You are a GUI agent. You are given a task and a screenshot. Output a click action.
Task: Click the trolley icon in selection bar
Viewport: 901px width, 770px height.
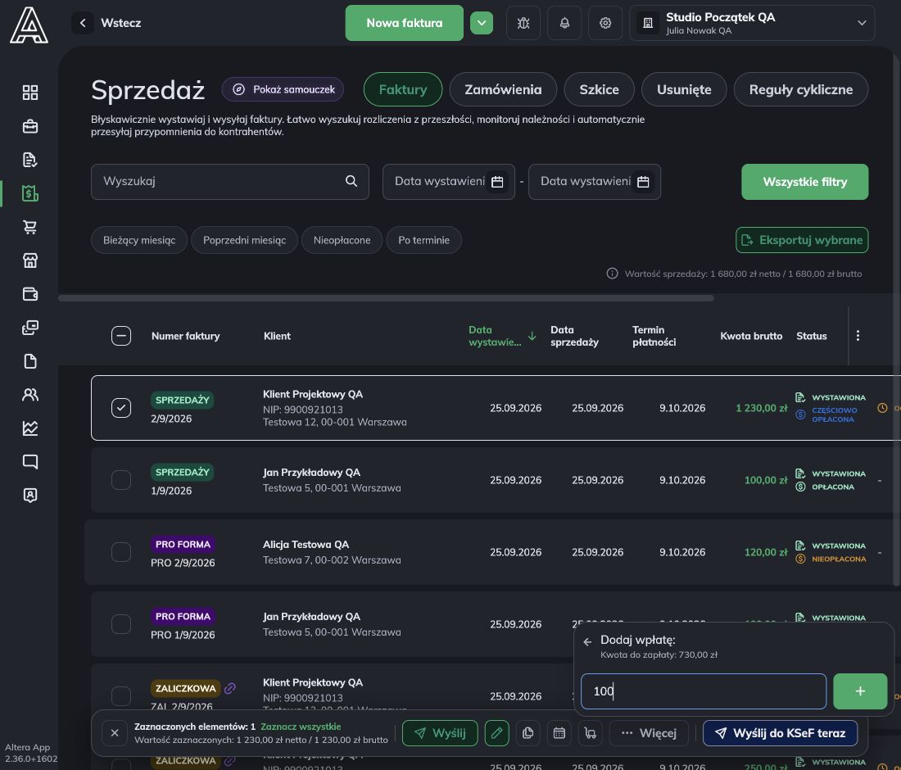coord(590,733)
